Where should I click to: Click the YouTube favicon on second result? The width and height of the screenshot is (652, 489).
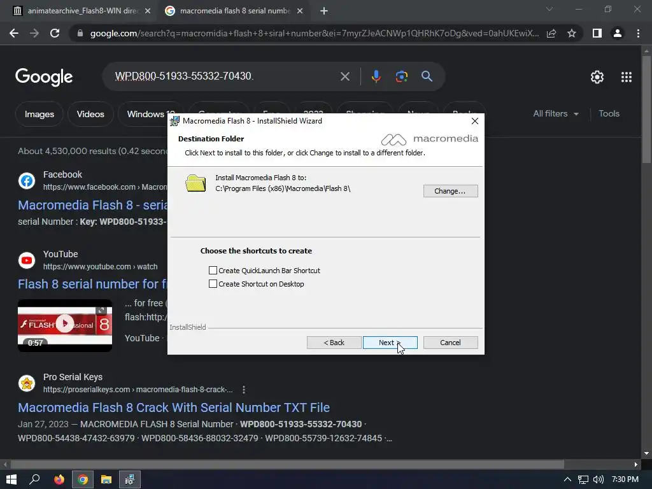pyautogui.click(x=27, y=260)
